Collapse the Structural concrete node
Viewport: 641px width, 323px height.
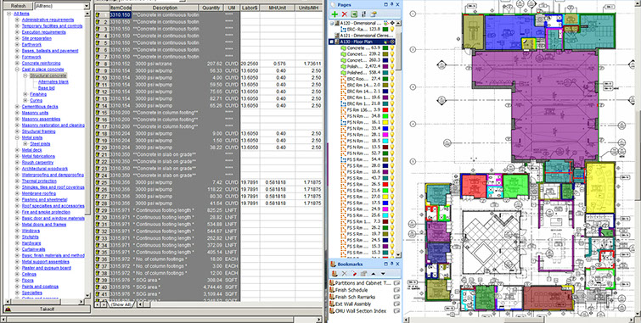(25, 75)
